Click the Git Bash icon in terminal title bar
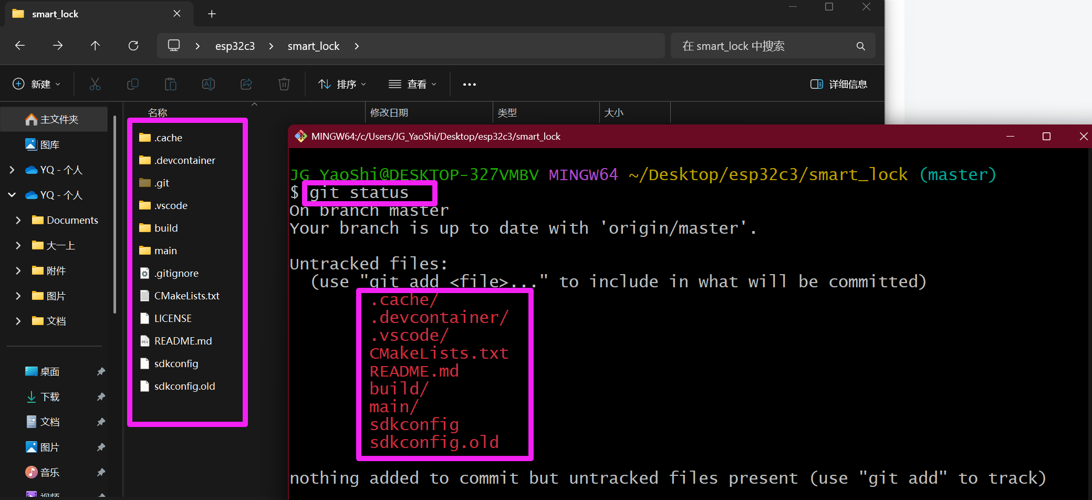The width and height of the screenshot is (1092, 500). (301, 136)
